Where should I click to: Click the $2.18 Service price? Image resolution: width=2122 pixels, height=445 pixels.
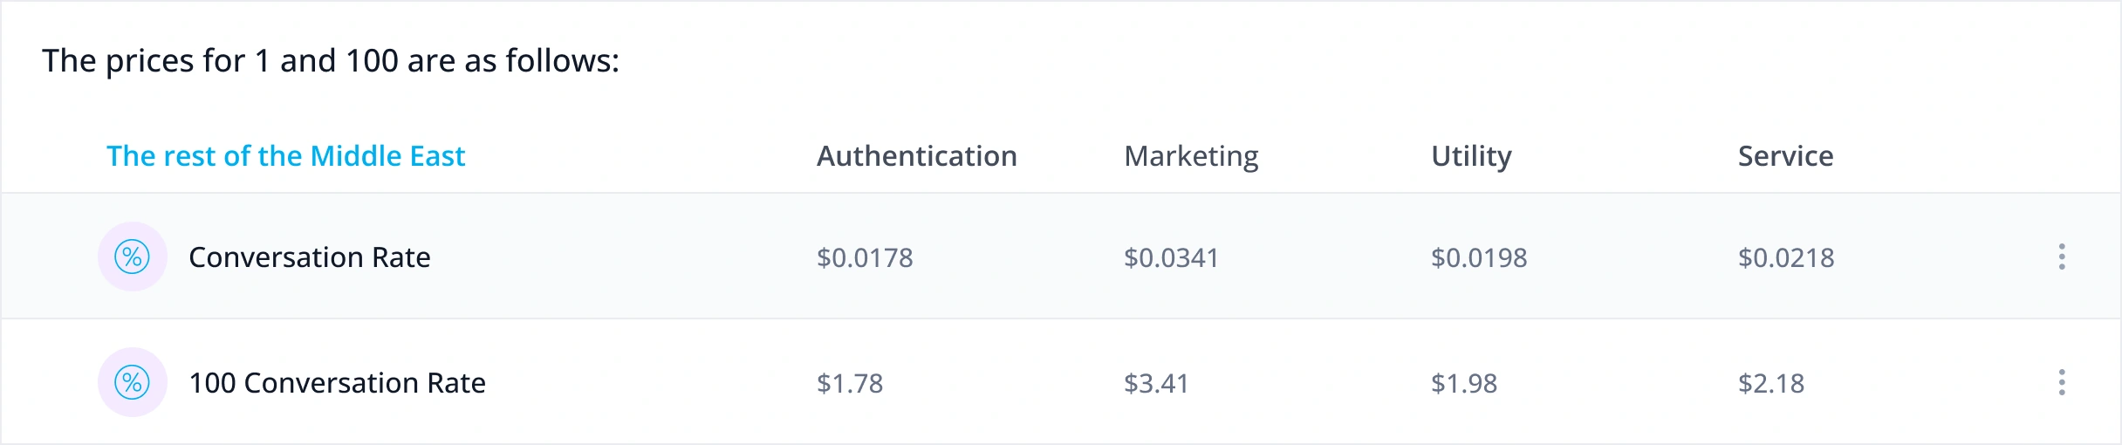[1771, 383]
